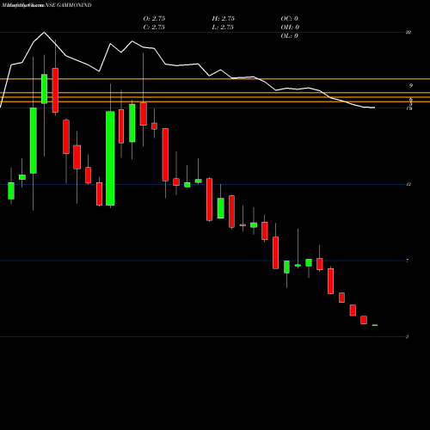Viewport: 430px width, 430px height.
Task: Click the '9' label beside the orange lines
Action: 411,85
